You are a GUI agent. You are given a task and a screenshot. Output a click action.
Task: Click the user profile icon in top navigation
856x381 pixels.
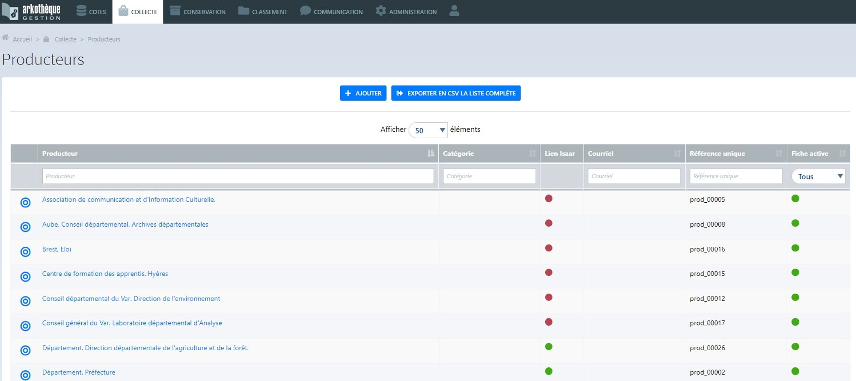coord(454,11)
